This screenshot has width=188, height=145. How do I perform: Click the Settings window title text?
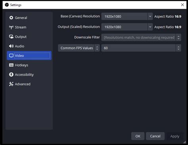[16, 5]
